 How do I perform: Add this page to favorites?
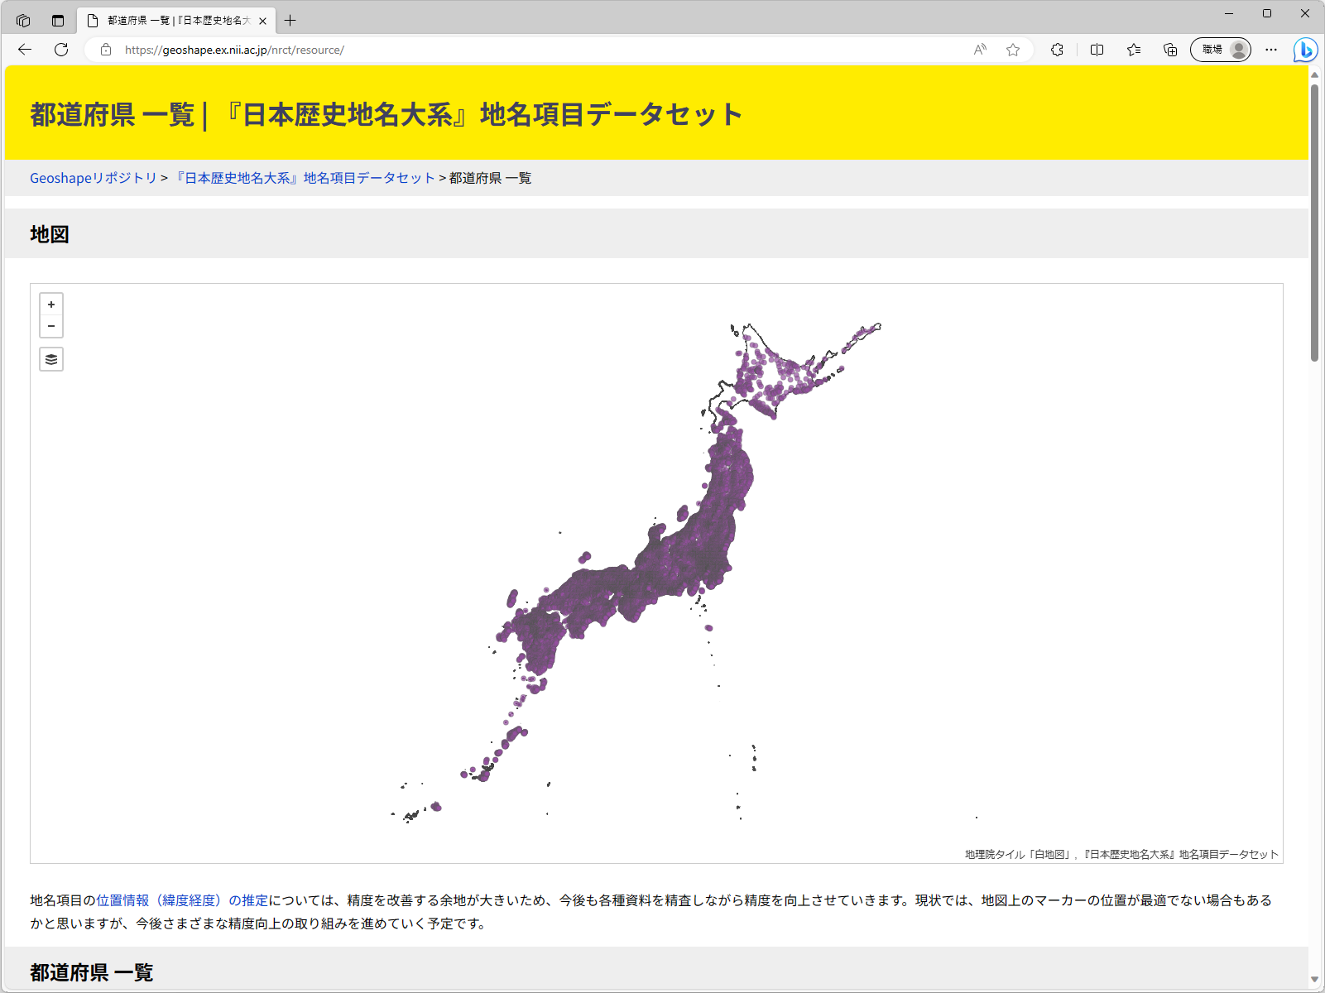tap(1012, 50)
